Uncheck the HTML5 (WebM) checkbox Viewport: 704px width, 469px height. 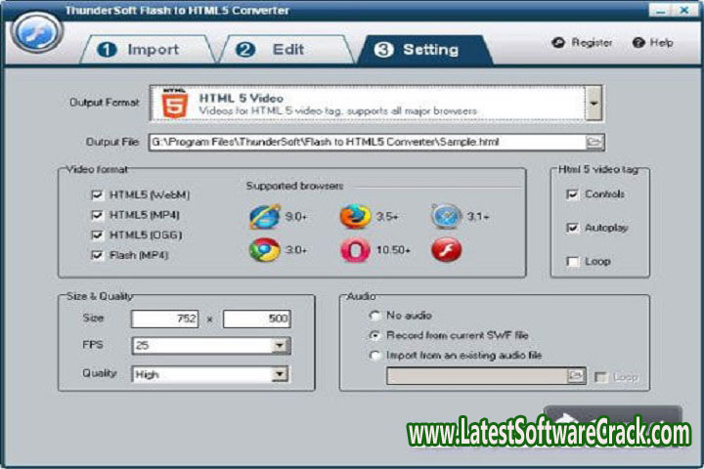tap(97, 194)
